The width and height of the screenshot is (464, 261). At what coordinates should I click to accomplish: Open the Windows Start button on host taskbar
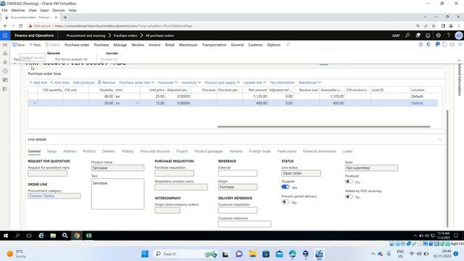145,254
